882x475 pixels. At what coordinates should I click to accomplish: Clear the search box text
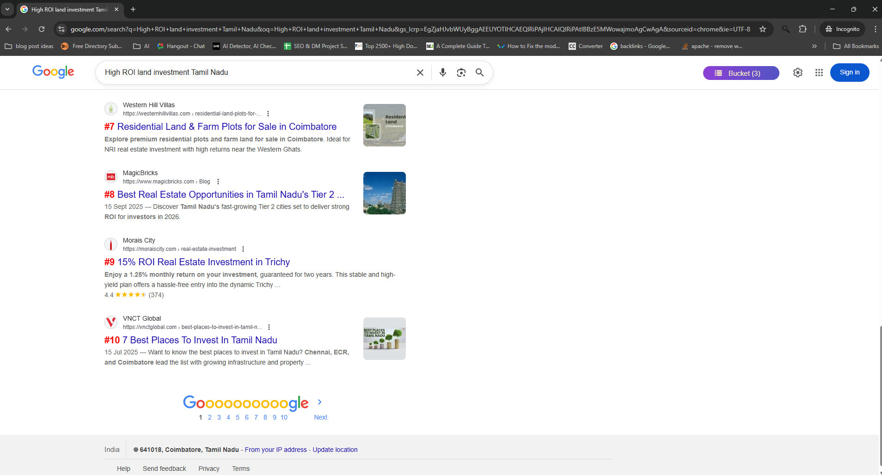[420, 73]
